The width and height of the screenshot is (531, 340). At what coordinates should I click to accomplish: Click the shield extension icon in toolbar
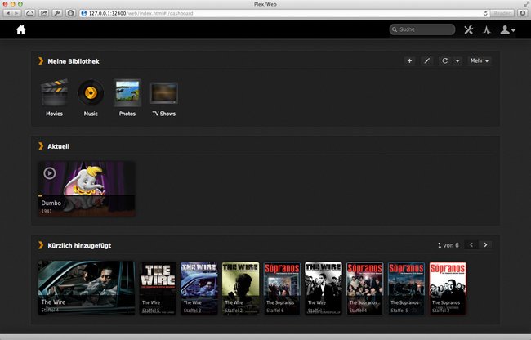[70, 13]
